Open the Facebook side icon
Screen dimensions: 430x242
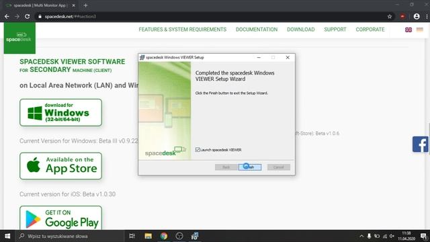coord(421,144)
